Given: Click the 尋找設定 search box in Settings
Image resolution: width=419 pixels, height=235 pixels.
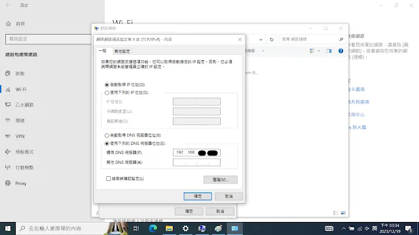Looking at the screenshot, I should (x=48, y=39).
